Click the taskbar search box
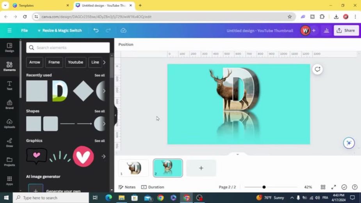The height and width of the screenshot is (203, 361). pyautogui.click(x=51, y=198)
